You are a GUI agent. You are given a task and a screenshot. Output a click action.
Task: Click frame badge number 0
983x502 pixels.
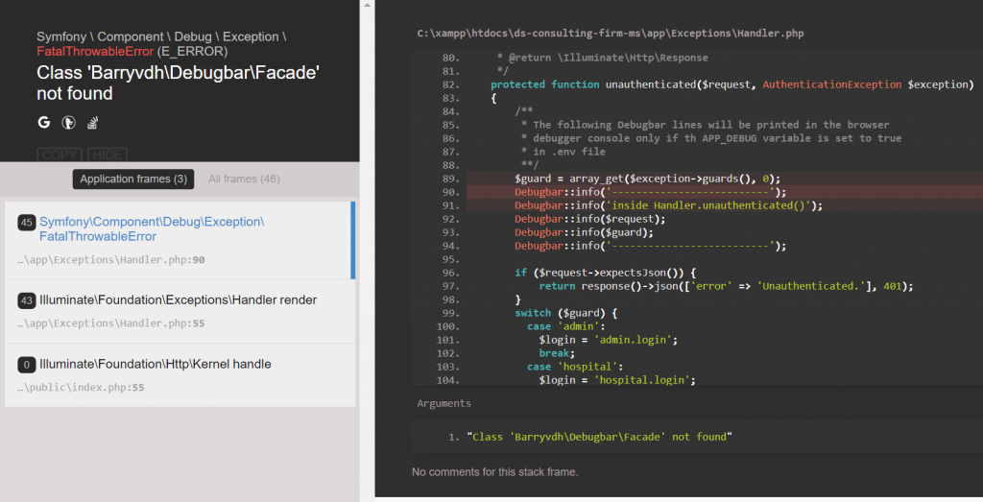coord(27,365)
